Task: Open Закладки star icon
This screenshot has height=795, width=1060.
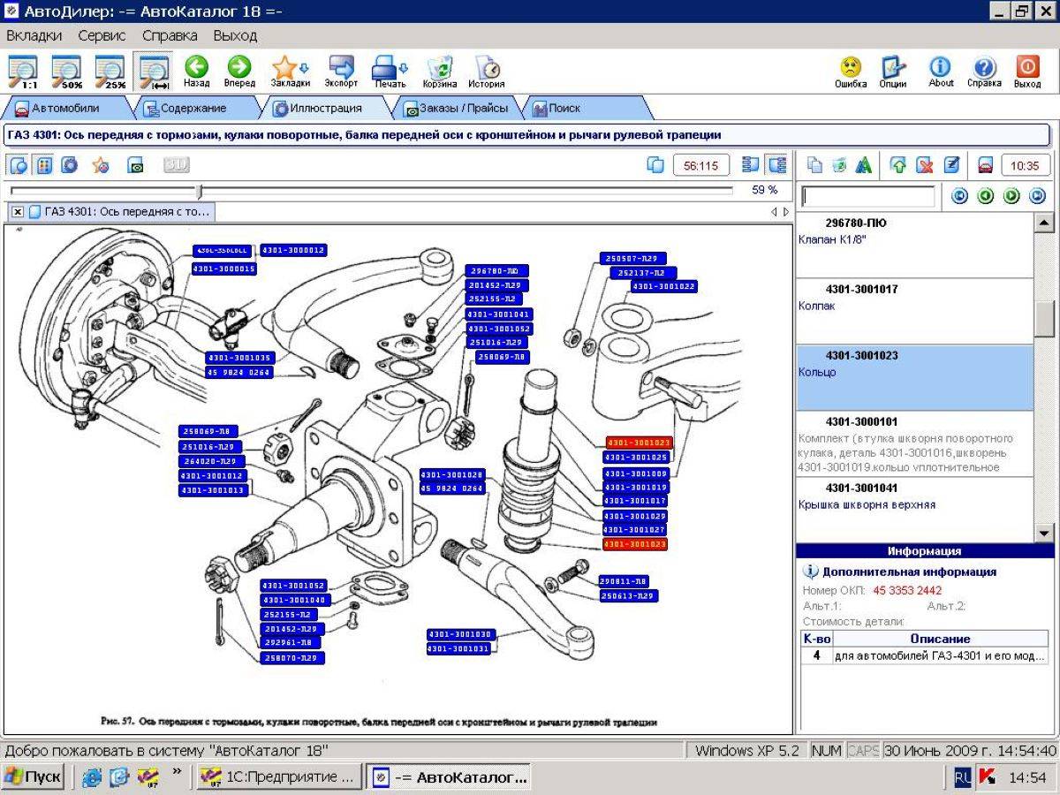Action: 290,72
